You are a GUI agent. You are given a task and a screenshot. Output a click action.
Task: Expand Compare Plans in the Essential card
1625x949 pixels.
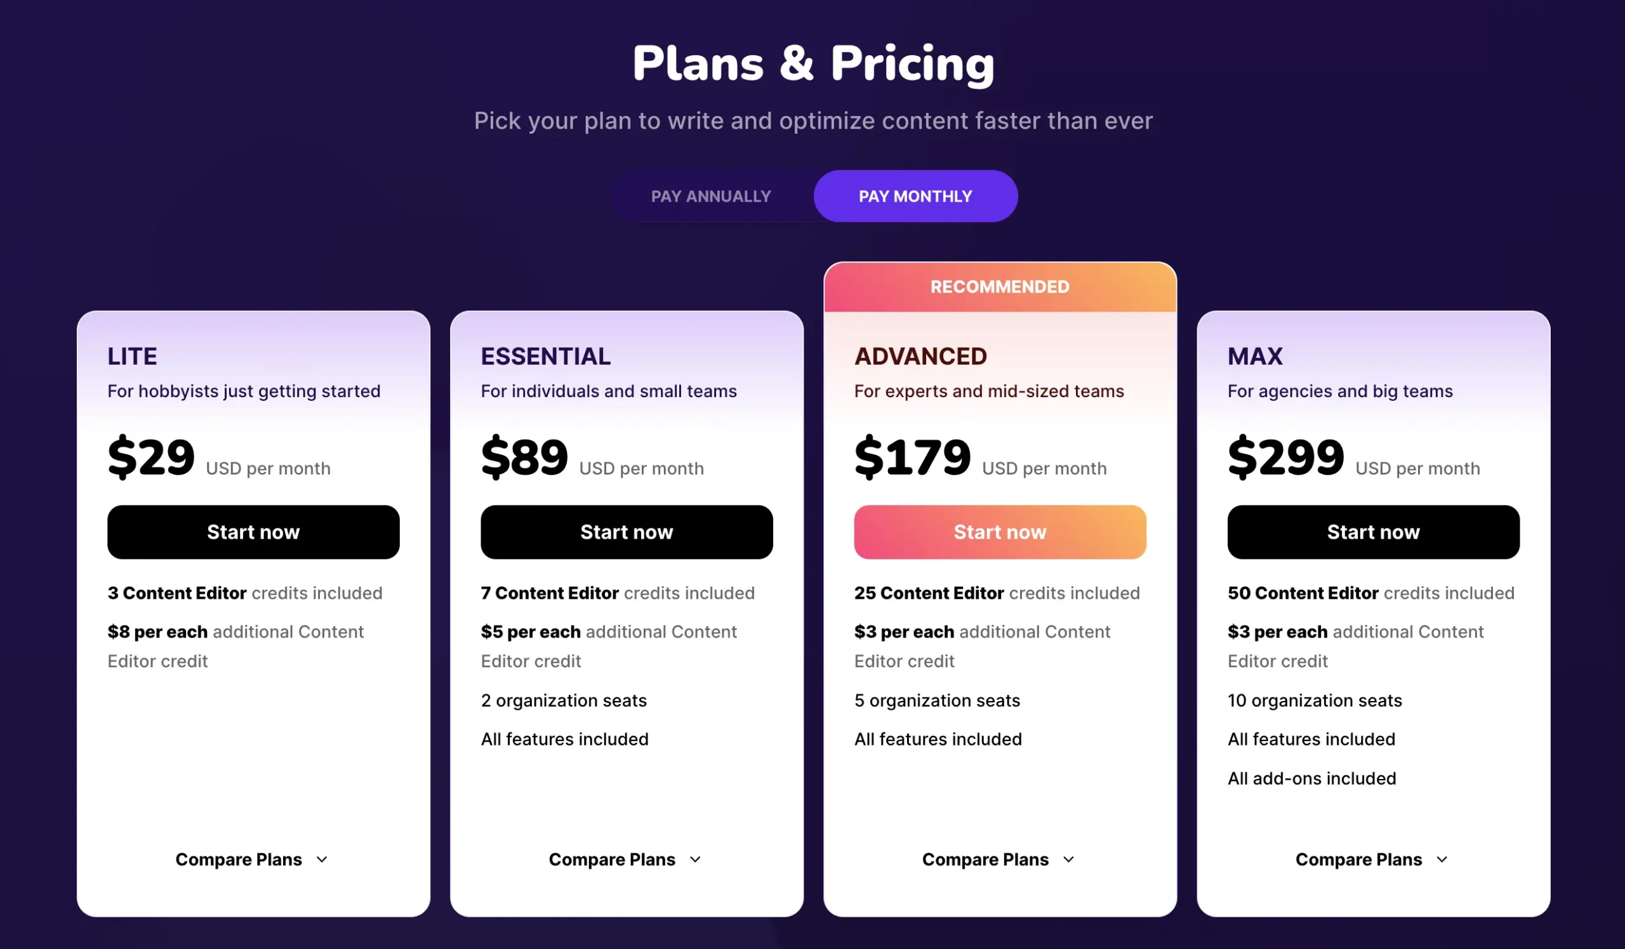click(612, 860)
